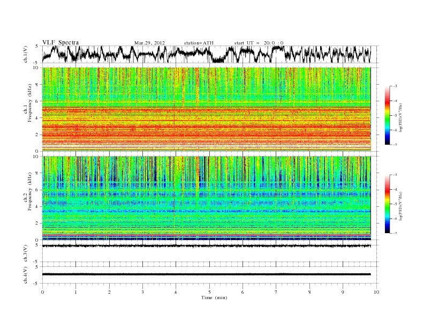Click the "VLF Spectra" plot title
This screenshot has height=328, width=424.
click(x=60, y=42)
